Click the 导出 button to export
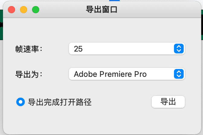The width and height of the screenshot is (203, 135). coord(168,102)
